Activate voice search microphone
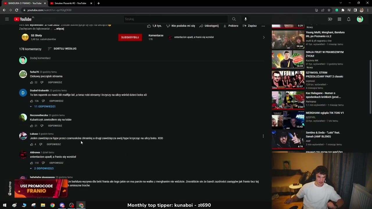 point(246,19)
